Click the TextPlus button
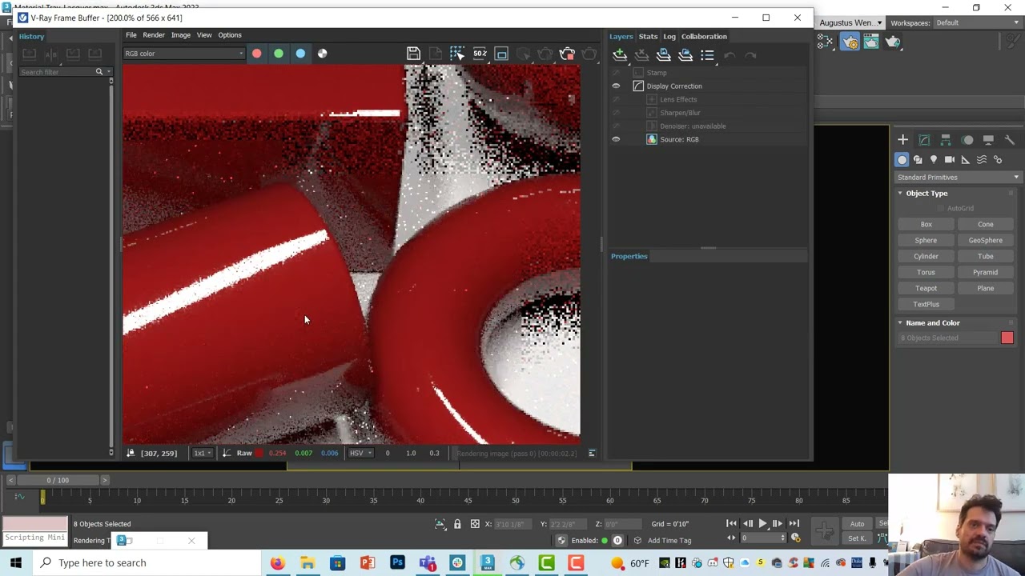This screenshot has height=576, width=1025. point(926,304)
